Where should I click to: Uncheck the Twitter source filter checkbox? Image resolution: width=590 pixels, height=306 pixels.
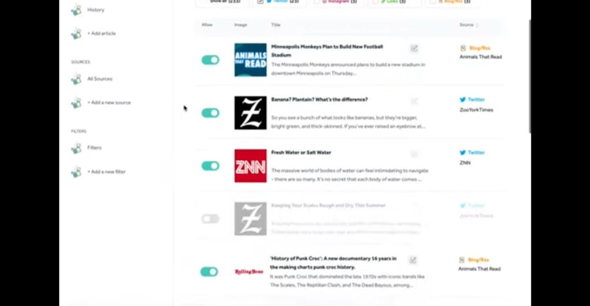260,2
